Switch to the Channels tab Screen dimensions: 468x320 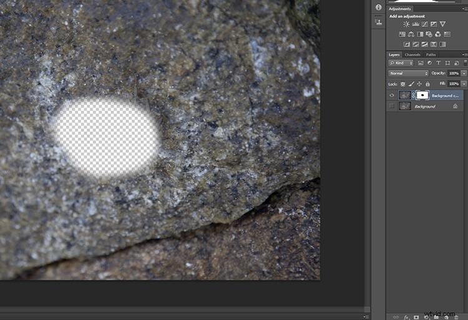(412, 54)
